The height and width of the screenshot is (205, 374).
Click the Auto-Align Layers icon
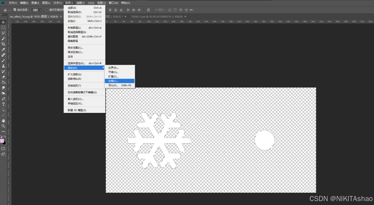(148, 10)
